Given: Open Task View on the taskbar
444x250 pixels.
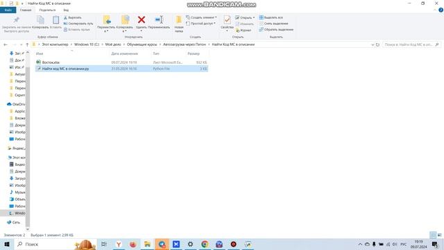Looking at the screenshot, I should pos(104,244).
